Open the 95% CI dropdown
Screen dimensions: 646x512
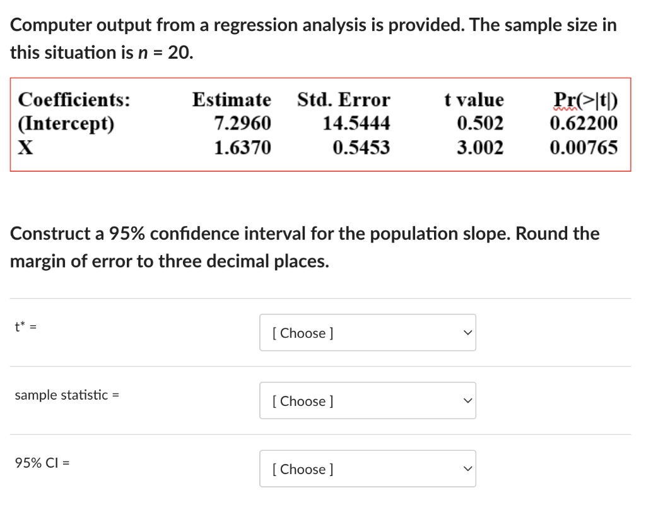click(368, 468)
